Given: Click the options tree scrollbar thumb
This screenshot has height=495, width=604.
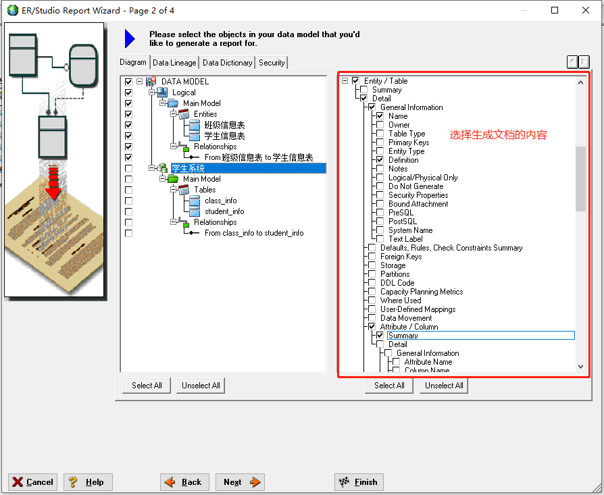Looking at the screenshot, I should (x=580, y=178).
